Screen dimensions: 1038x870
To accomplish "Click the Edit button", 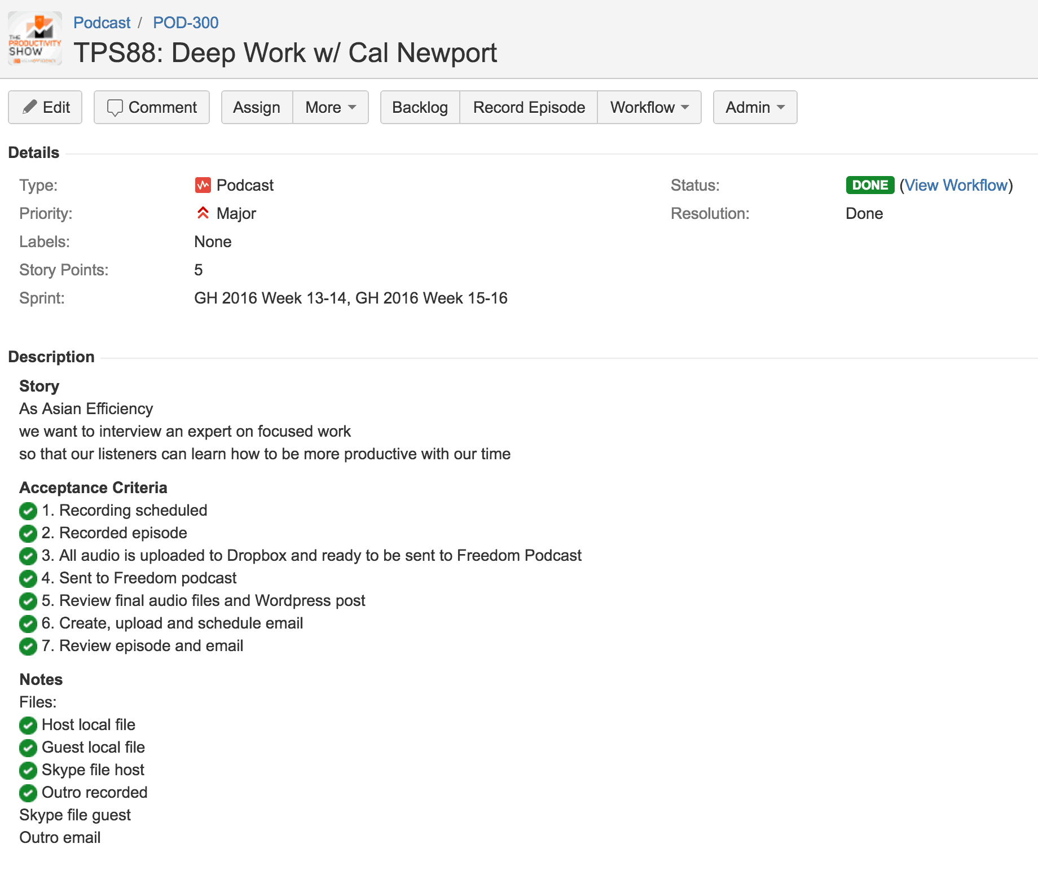I will [x=45, y=107].
